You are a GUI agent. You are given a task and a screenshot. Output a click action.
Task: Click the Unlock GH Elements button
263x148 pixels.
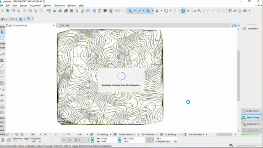click(x=251, y=124)
